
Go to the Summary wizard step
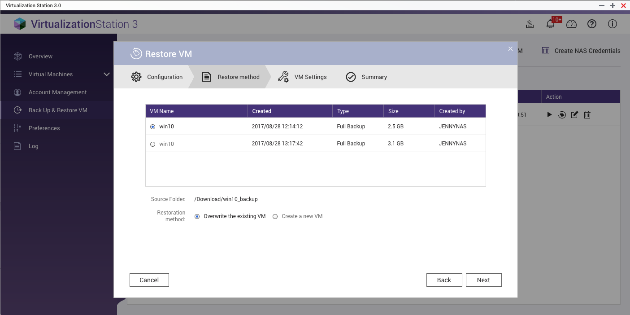click(x=366, y=77)
